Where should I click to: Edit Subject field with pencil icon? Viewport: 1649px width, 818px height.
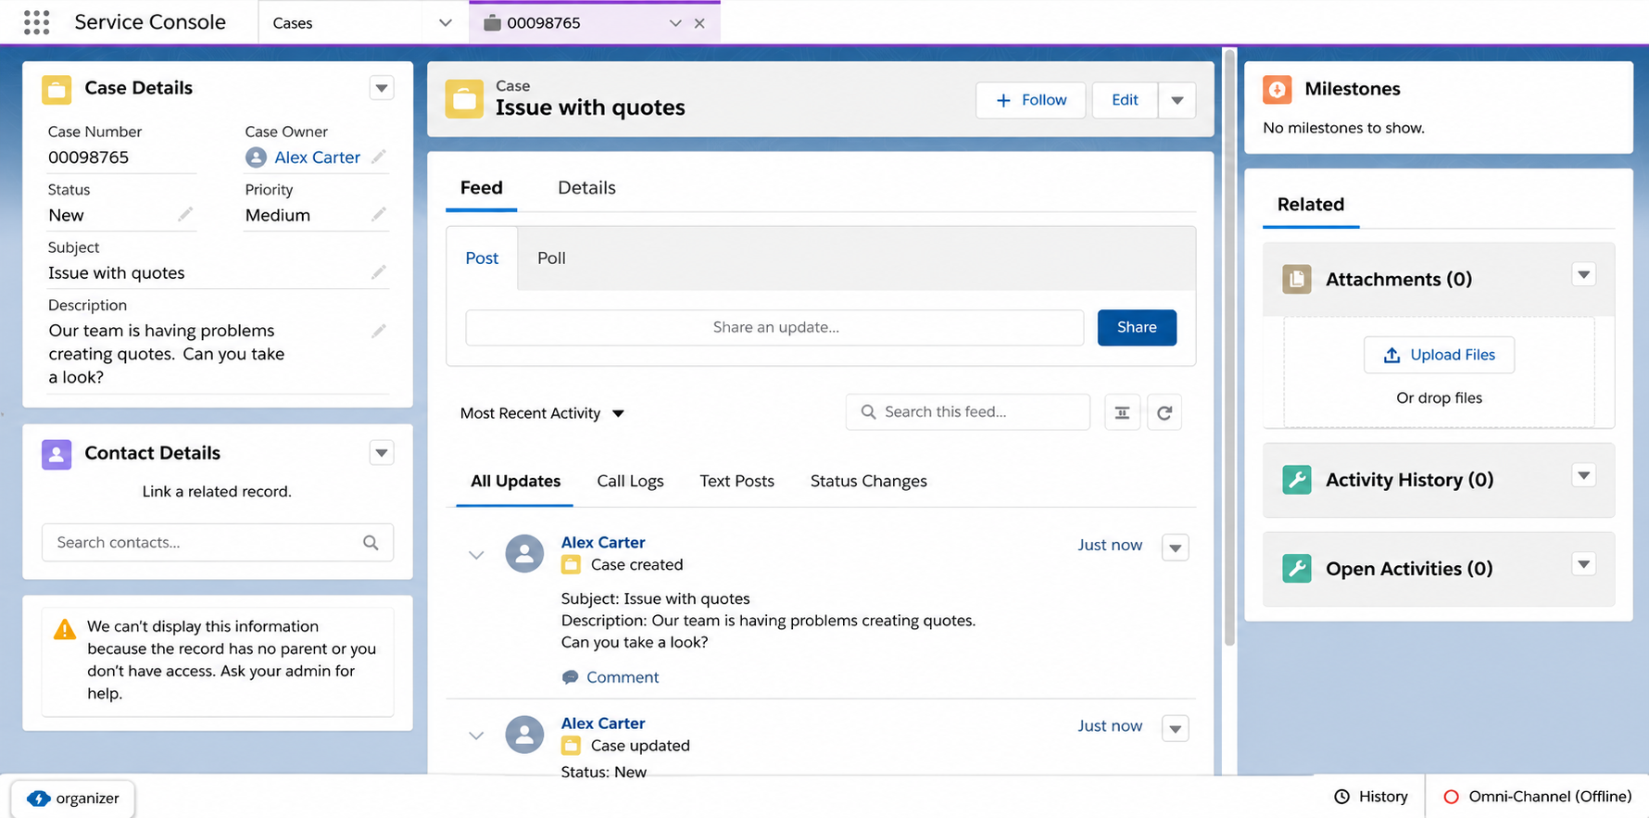click(x=378, y=272)
